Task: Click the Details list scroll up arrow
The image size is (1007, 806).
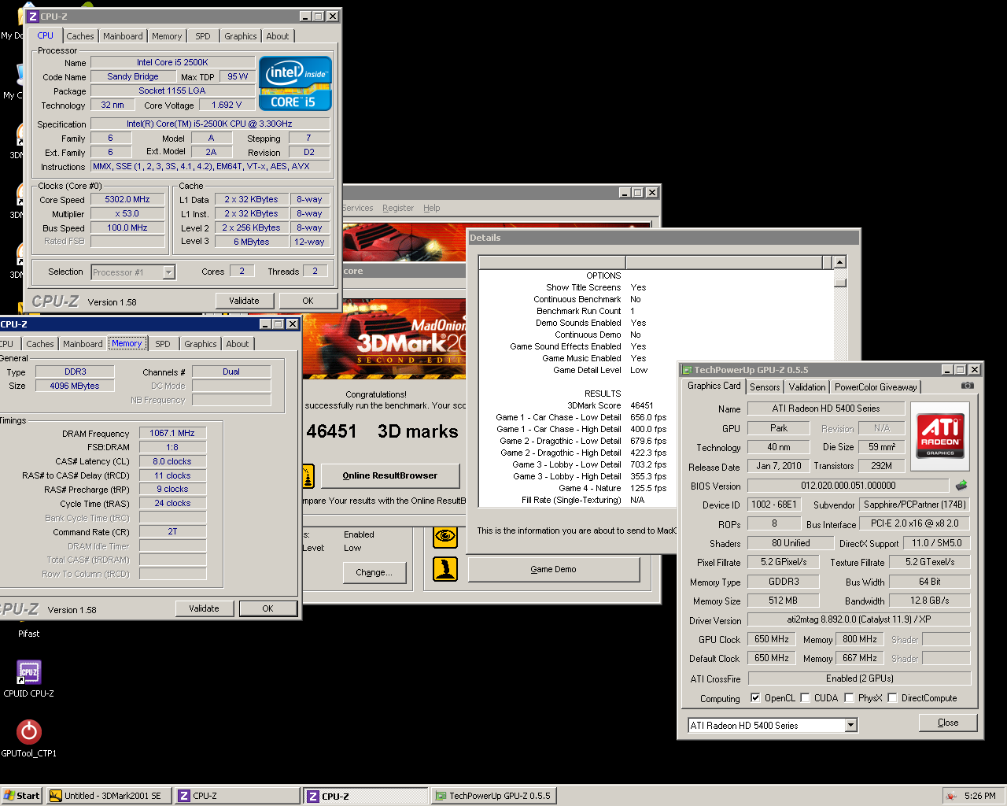Action: coord(840,262)
